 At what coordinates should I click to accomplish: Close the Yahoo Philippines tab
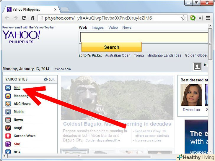[x=55, y=9]
